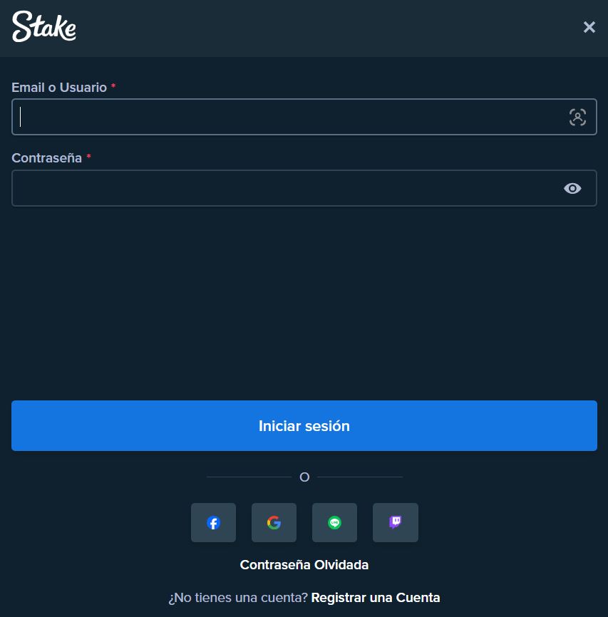Screen dimensions: 608x617
Task: Focus the Email o Usuario input field
Action: pos(304,117)
